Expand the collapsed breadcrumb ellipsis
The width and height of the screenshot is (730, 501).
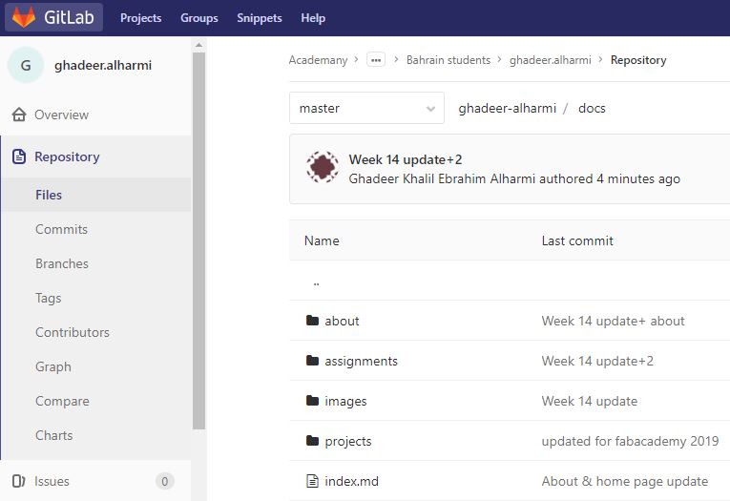coord(376,59)
